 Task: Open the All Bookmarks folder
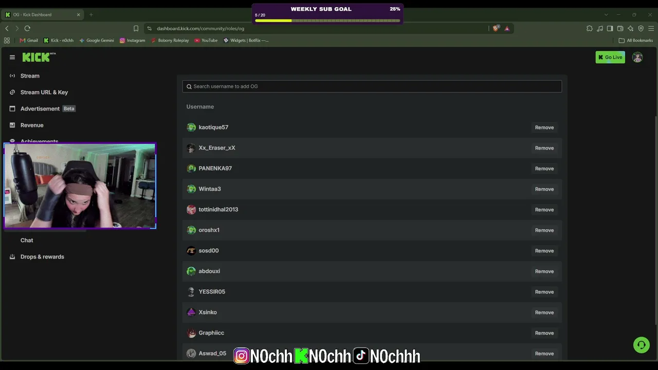[x=636, y=40]
